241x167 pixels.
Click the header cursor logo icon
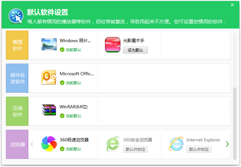(16, 16)
